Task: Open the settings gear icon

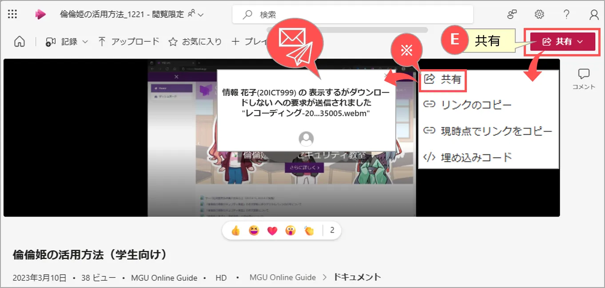Action: (x=539, y=15)
